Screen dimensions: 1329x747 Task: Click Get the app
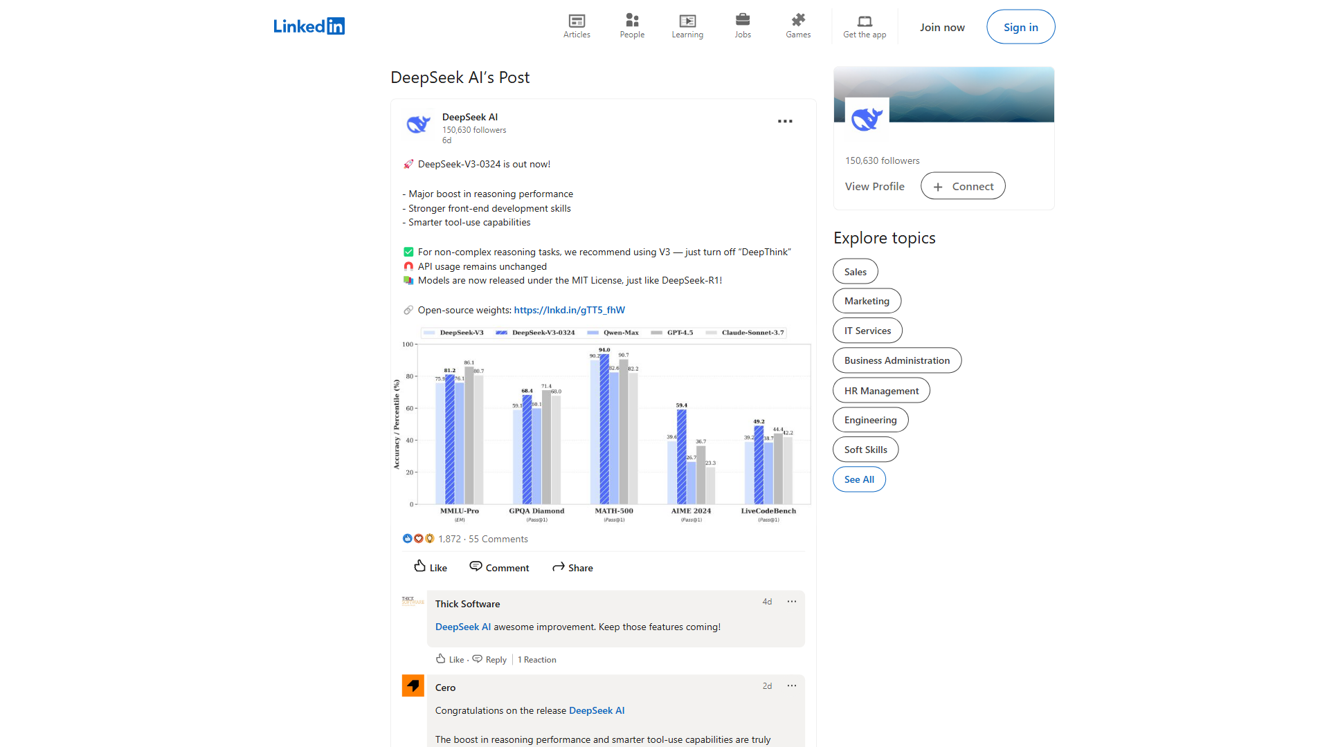tap(865, 26)
